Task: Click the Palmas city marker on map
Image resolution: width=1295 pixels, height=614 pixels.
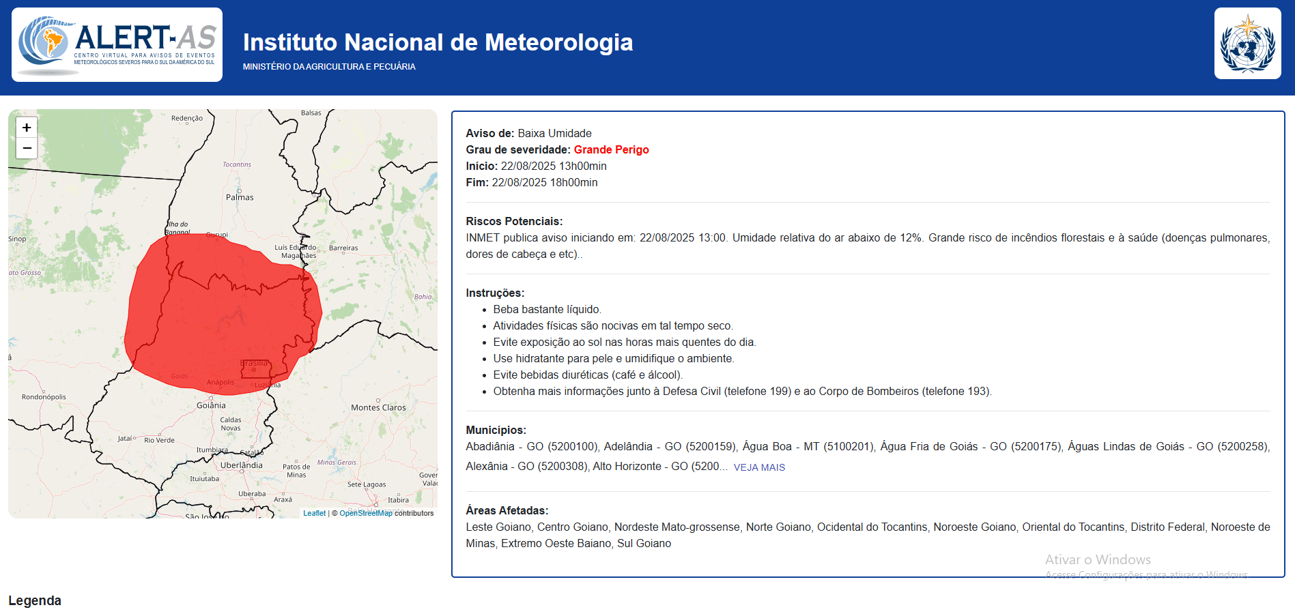Action: coord(240,190)
